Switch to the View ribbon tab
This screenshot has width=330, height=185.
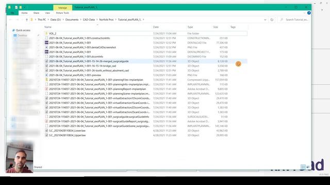(47, 13)
